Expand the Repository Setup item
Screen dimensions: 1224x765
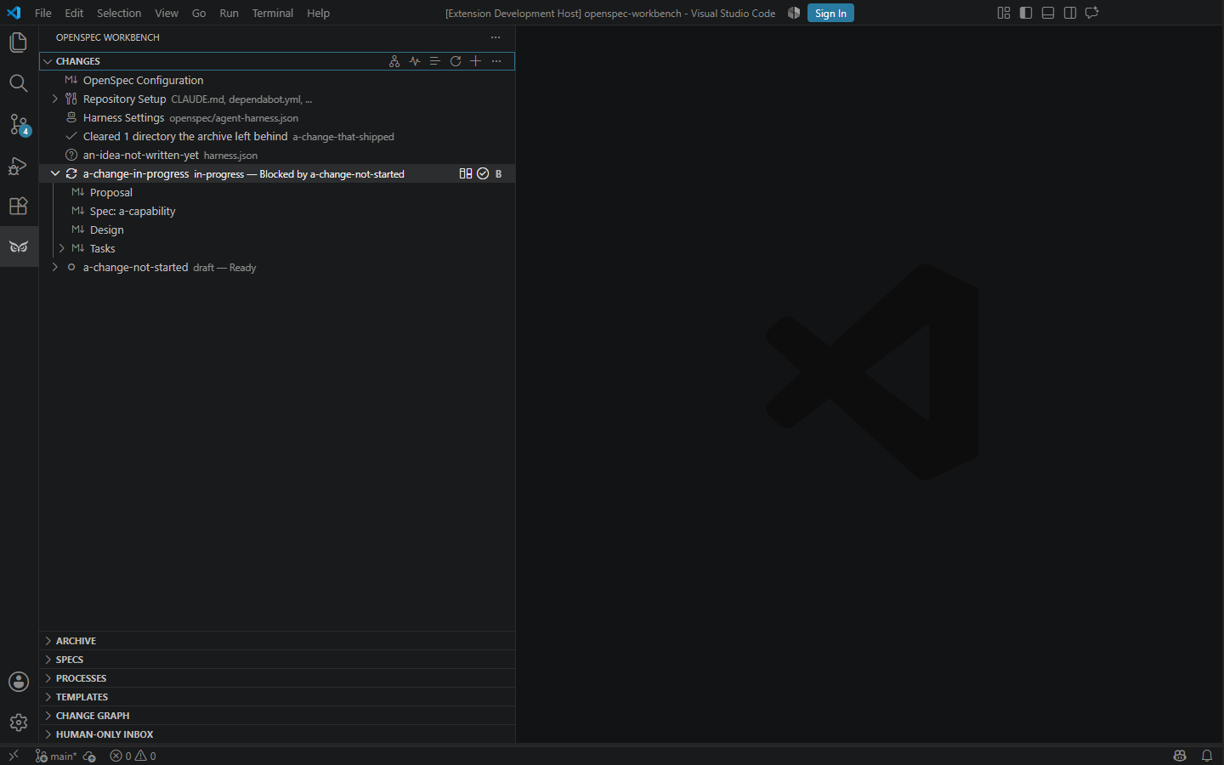(55, 99)
